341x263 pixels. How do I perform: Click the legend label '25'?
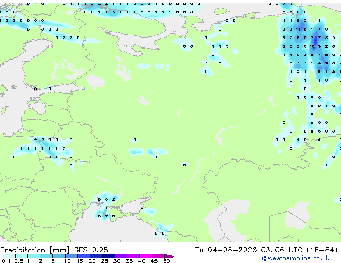(x=104, y=261)
